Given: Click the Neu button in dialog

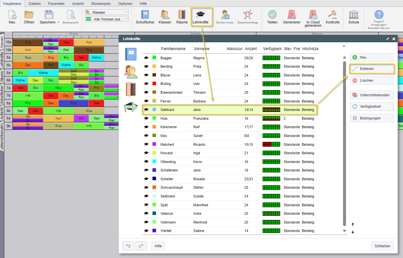Looking at the screenshot, I should [x=372, y=57].
